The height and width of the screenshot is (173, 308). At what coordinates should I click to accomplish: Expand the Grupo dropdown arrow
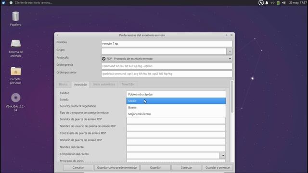230,51
